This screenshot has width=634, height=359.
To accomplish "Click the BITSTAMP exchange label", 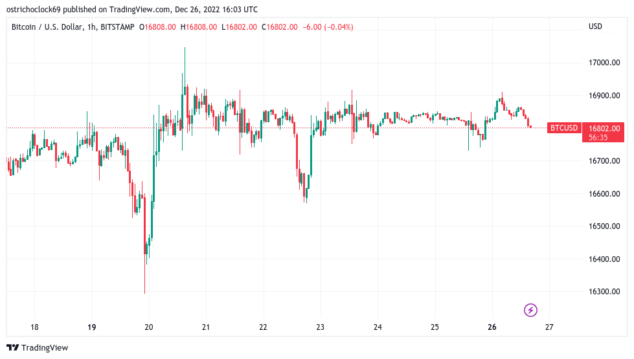I will pos(117,27).
